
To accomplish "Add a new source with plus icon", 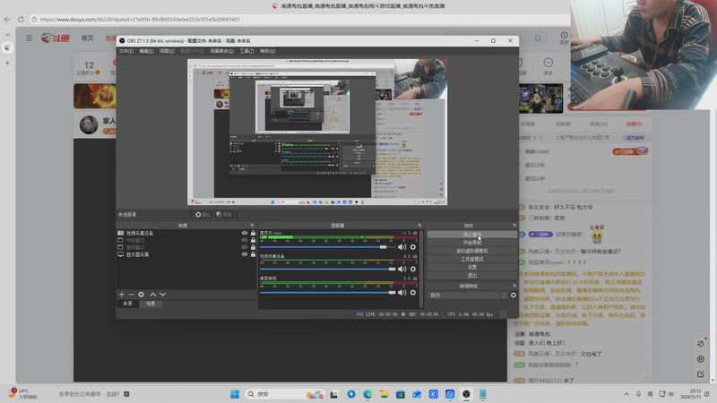I will tap(122, 295).
